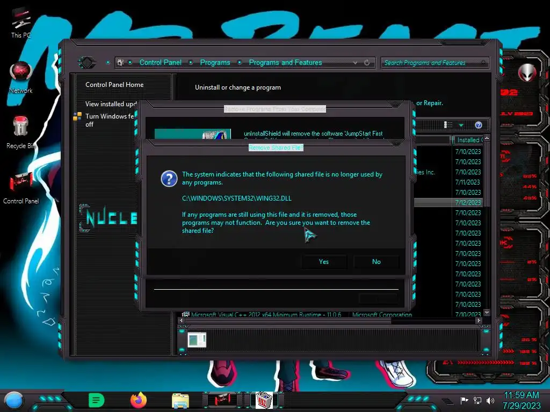Expand the view options dropdown arrow
The height and width of the screenshot is (412, 550).
point(461,125)
